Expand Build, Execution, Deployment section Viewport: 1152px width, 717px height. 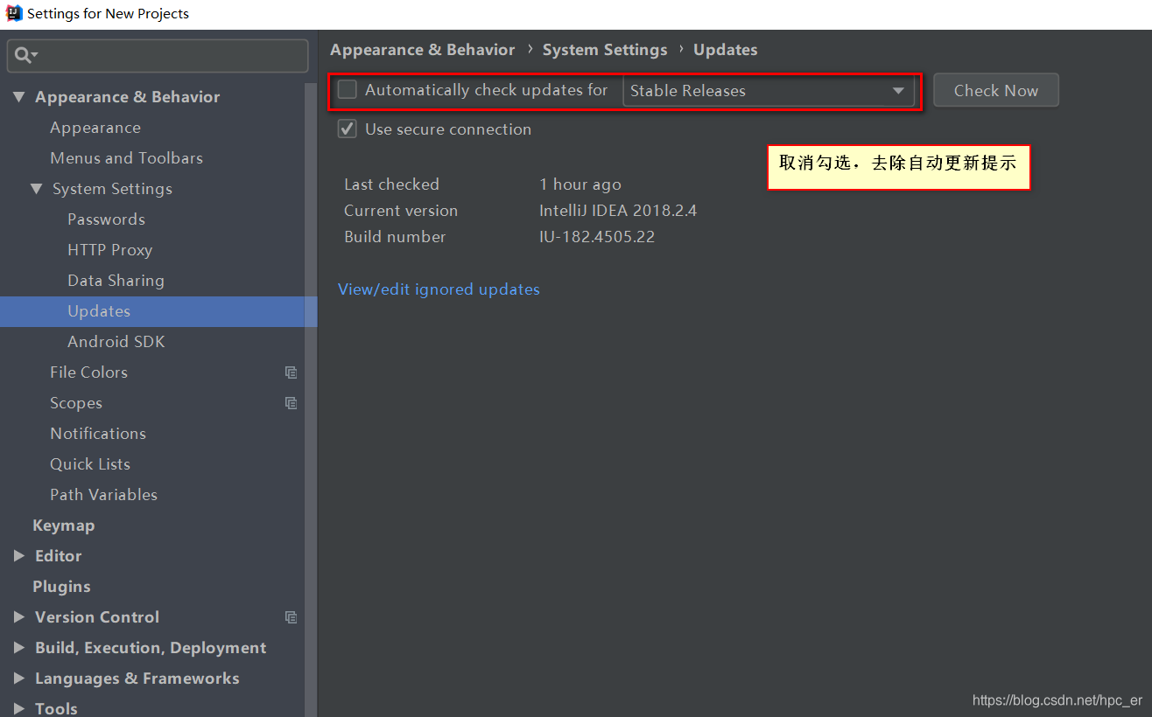[x=19, y=648]
